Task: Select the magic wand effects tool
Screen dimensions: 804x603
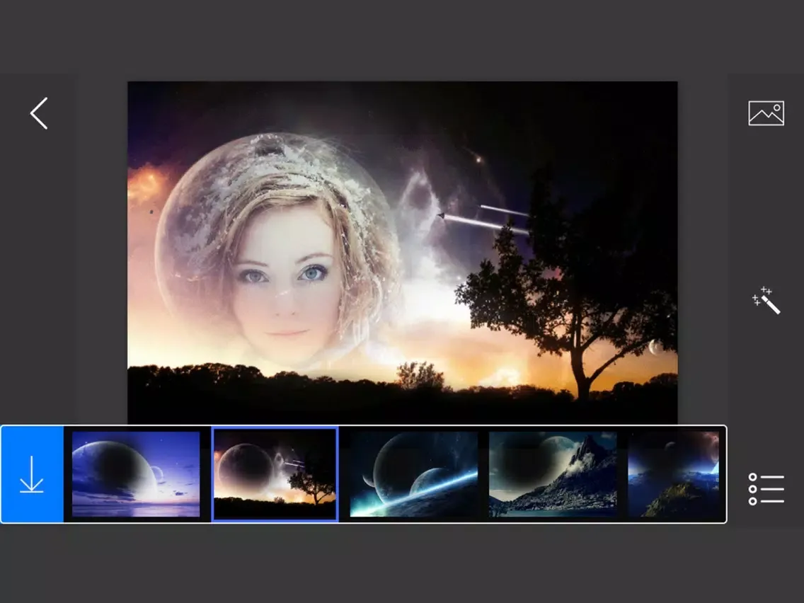Action: click(766, 301)
